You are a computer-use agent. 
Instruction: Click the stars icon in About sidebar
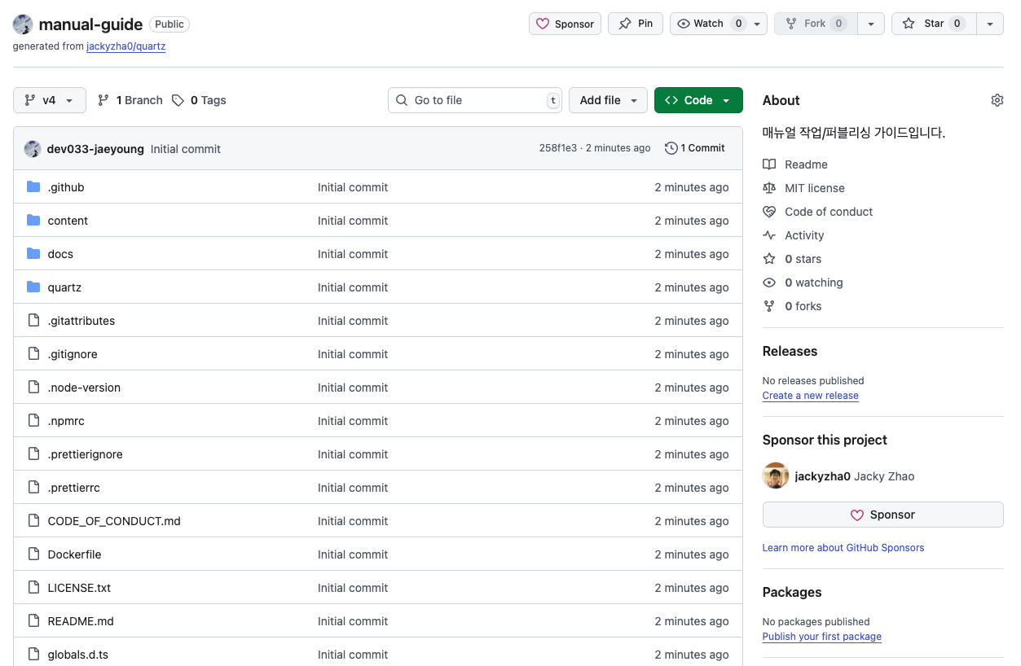[x=769, y=259]
